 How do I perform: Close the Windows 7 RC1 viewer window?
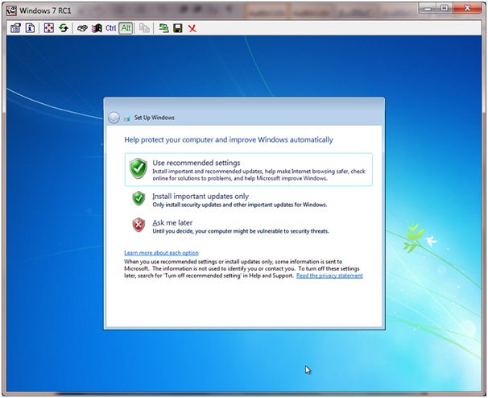tap(467, 8)
